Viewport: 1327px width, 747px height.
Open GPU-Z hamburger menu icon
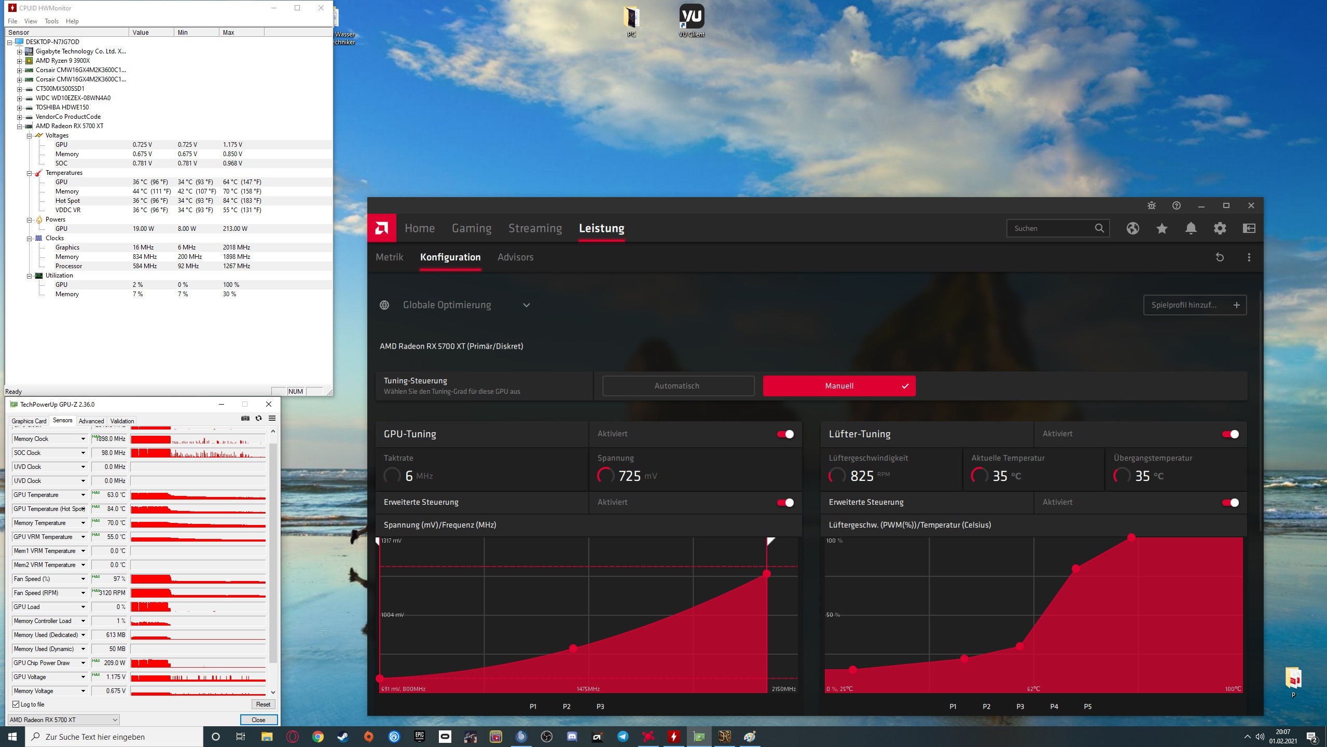(x=272, y=419)
